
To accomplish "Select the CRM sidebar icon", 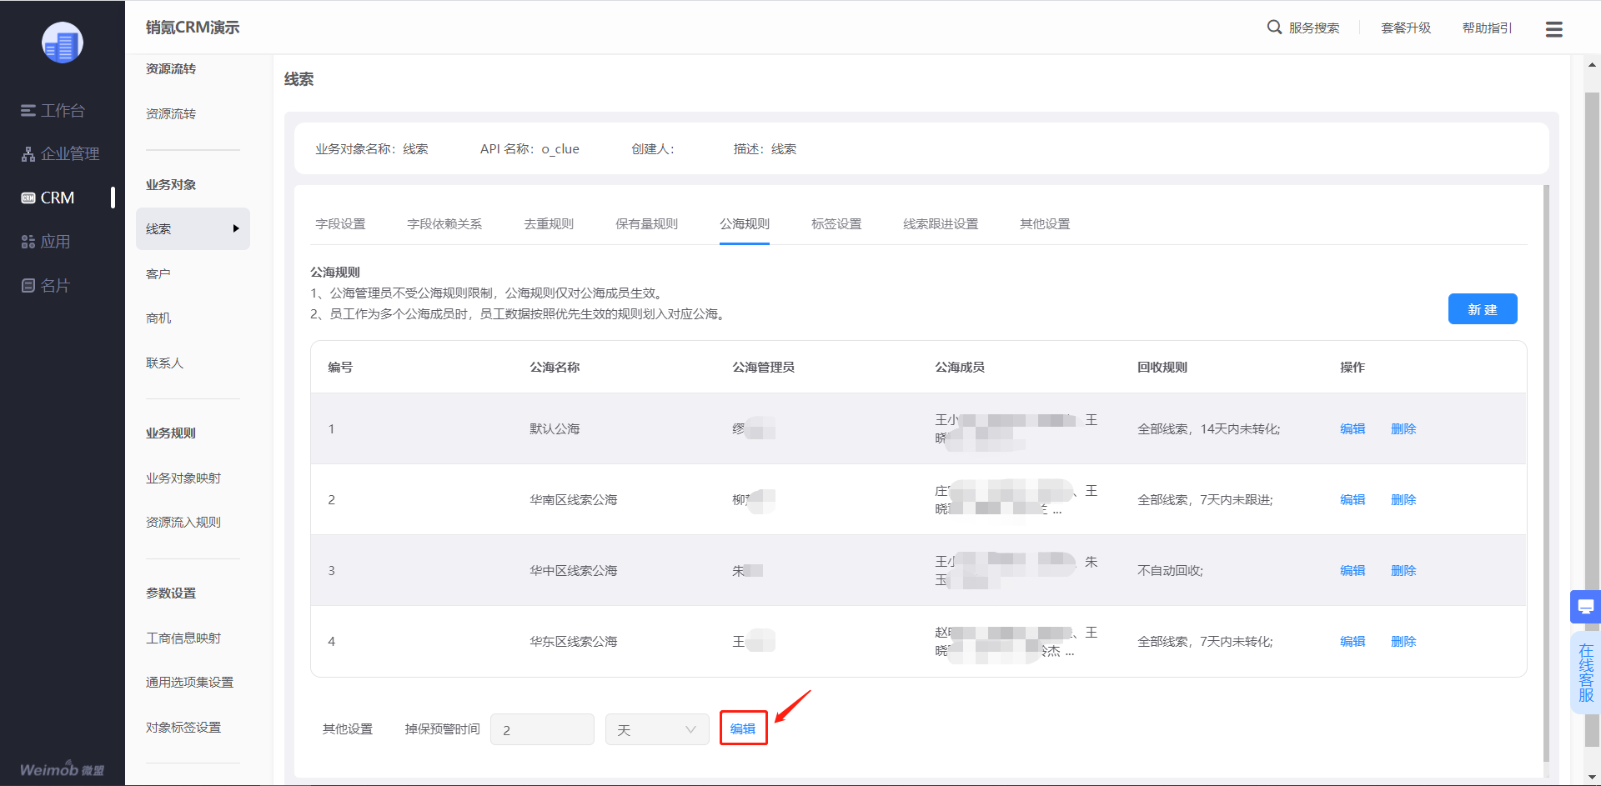I will click(x=28, y=198).
